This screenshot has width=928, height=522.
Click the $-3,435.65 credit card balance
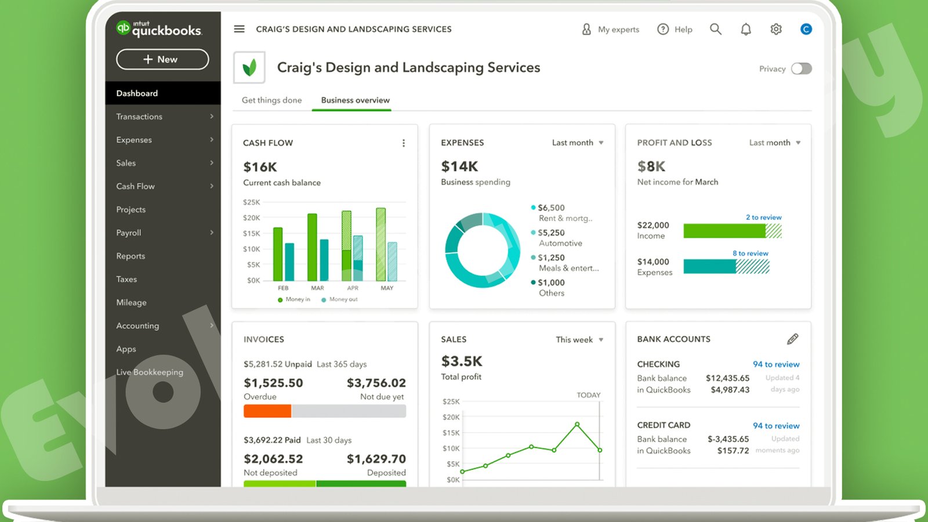(728, 439)
